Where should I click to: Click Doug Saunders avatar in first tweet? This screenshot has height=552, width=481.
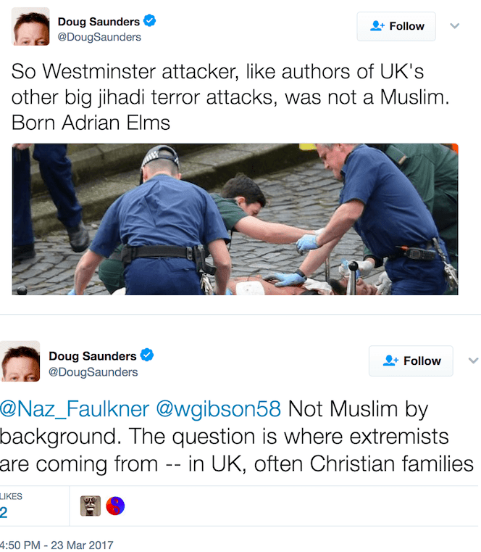(x=30, y=26)
